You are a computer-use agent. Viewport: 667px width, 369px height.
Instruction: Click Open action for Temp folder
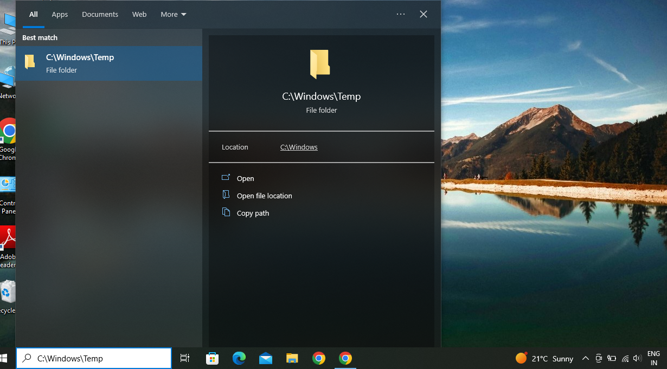click(245, 179)
